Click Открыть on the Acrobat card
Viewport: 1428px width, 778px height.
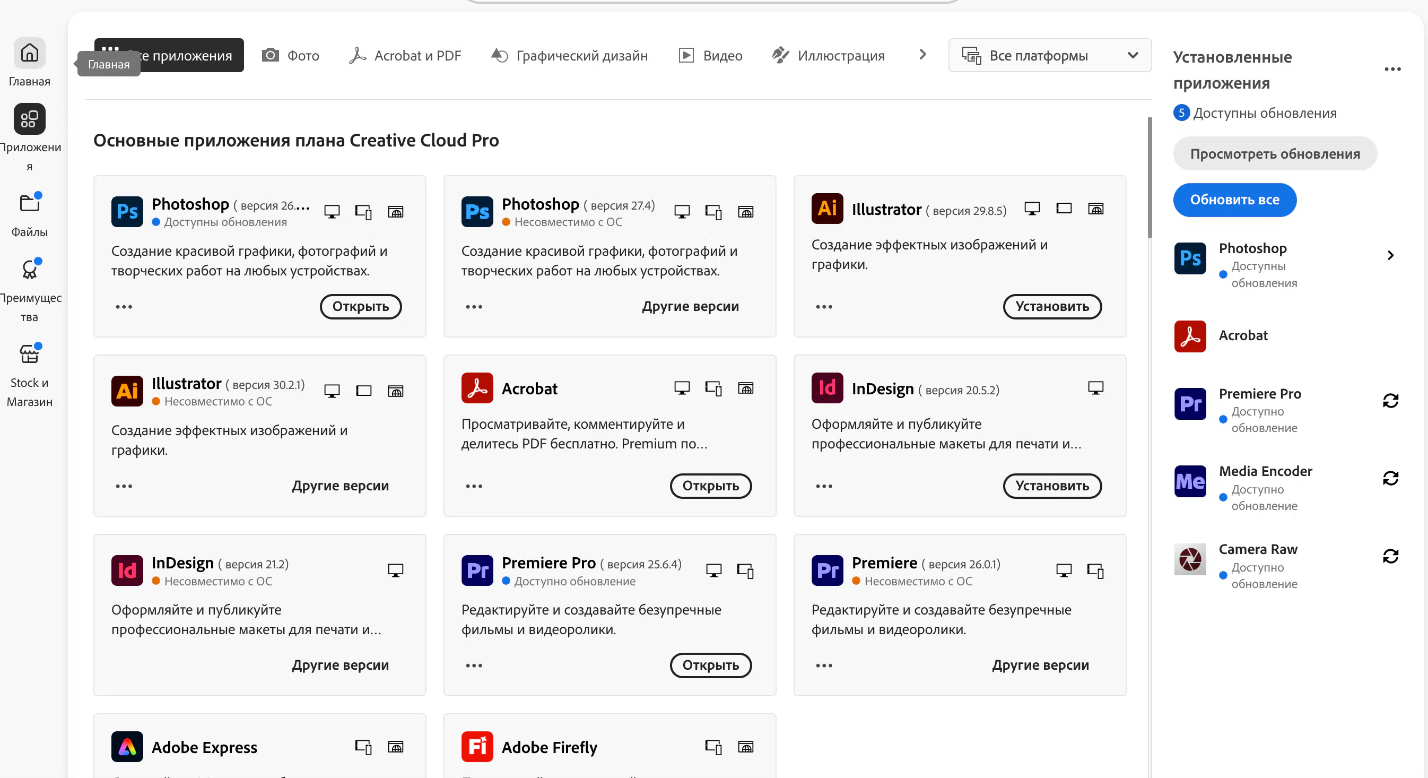[711, 486]
